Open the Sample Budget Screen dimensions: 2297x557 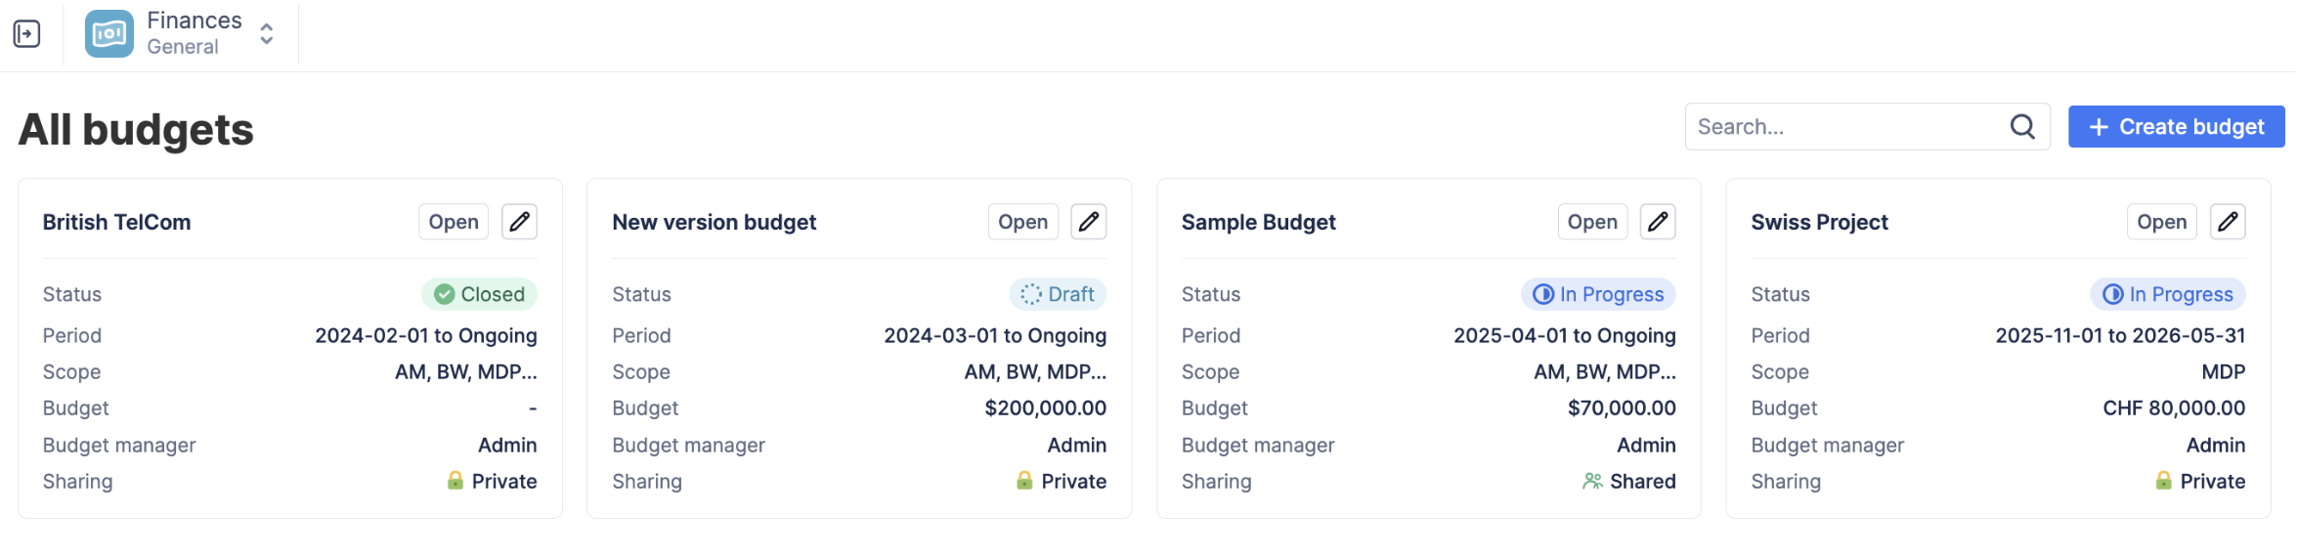[1592, 222]
